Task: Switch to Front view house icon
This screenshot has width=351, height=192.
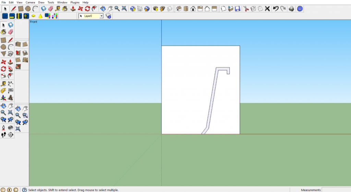Action: (x=193, y=9)
